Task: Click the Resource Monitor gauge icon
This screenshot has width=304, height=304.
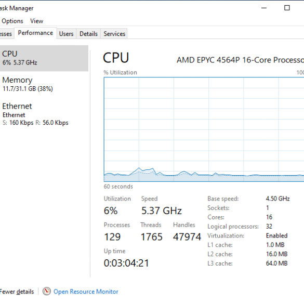Action: point(47,291)
